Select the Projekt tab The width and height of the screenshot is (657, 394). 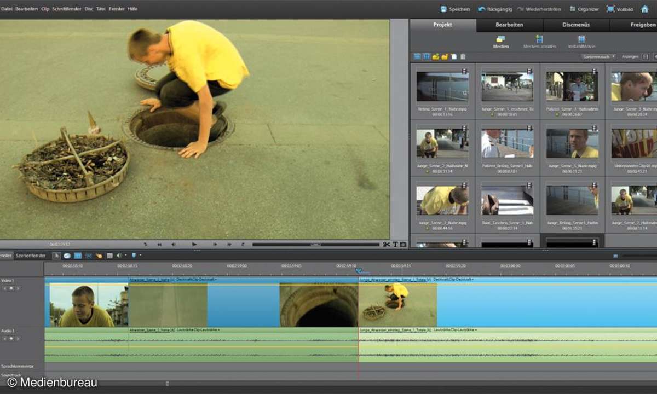pos(443,25)
